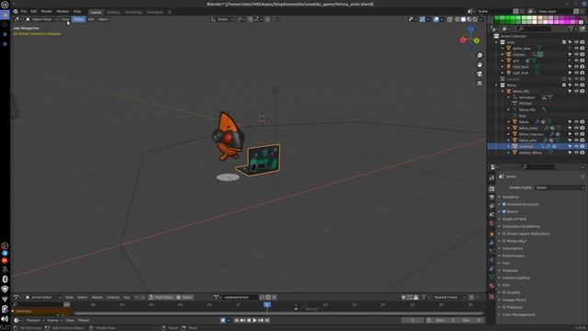The image size is (588, 331).
Task: Toggle perspective/orthographic grid gizmo
Action: click(480, 84)
